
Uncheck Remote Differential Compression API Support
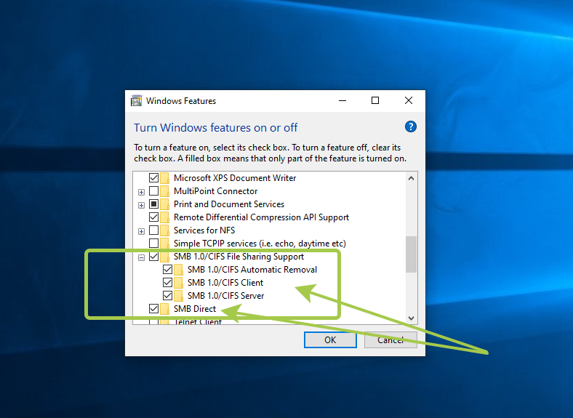pyautogui.click(x=154, y=217)
